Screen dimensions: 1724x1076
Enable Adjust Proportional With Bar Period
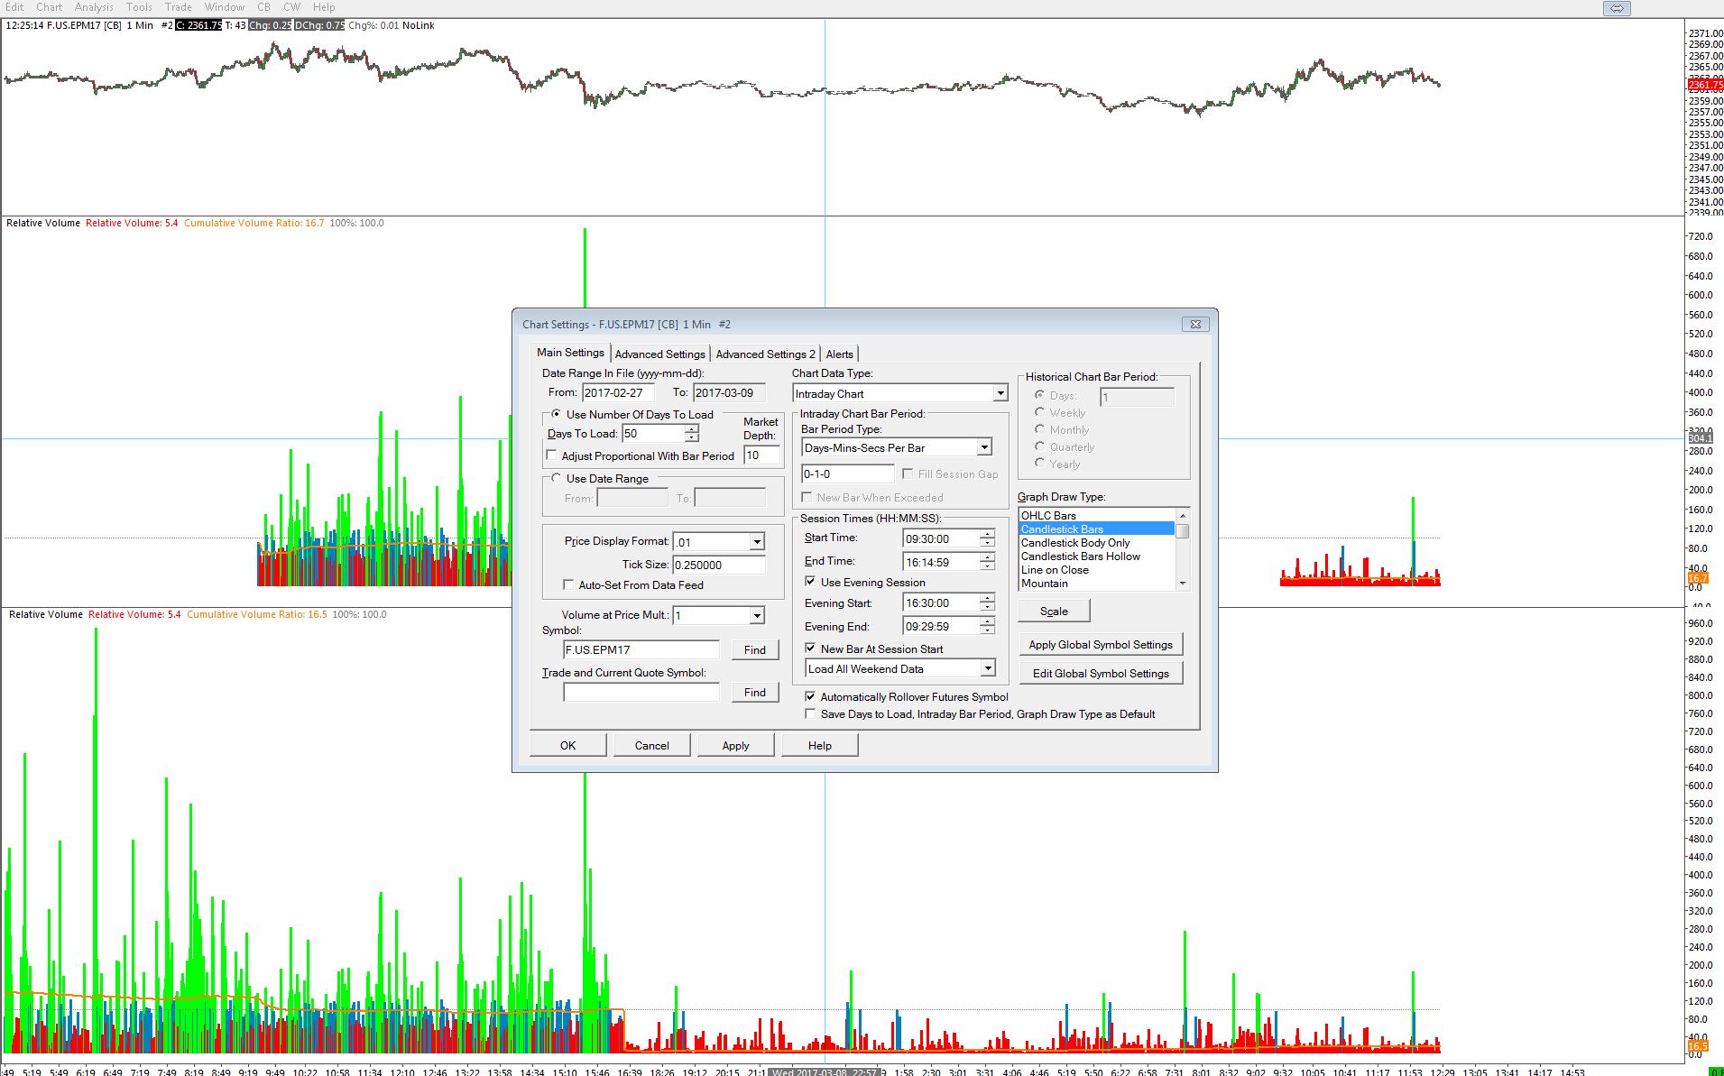pos(552,455)
